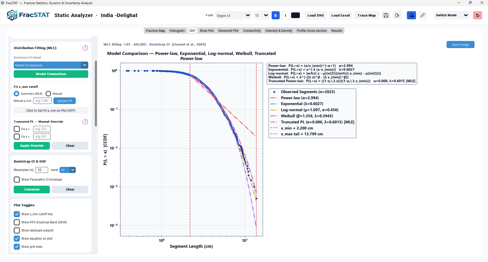Toggle the blue unlock icon
Image resolution: width=488 pixels, height=262 pixels.
click(411, 15)
